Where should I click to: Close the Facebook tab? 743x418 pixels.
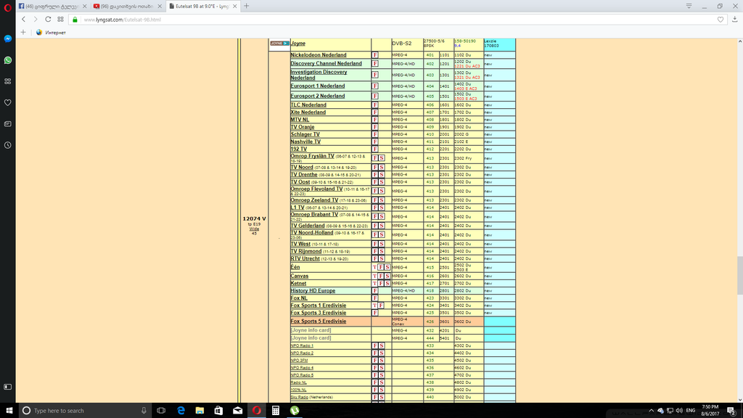pos(84,6)
